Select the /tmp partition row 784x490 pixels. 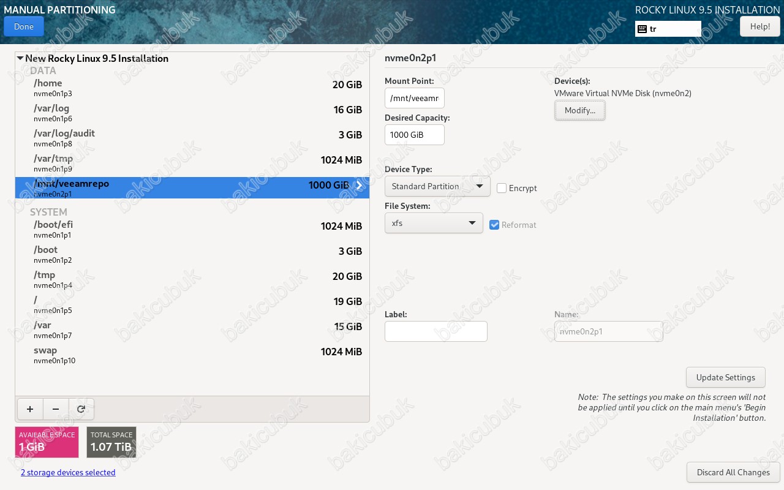coord(192,280)
